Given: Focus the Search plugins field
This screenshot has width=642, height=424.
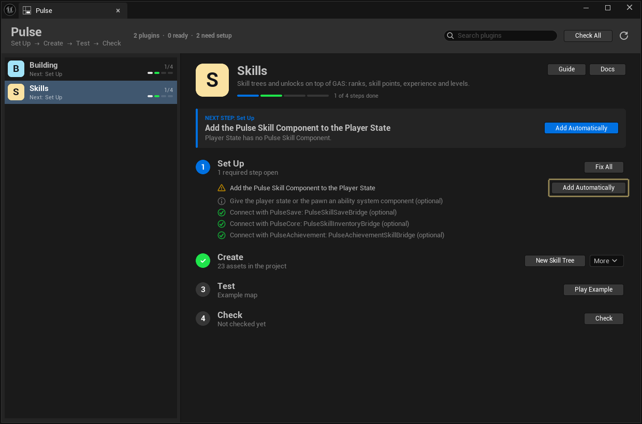Looking at the screenshot, I should [x=501, y=36].
